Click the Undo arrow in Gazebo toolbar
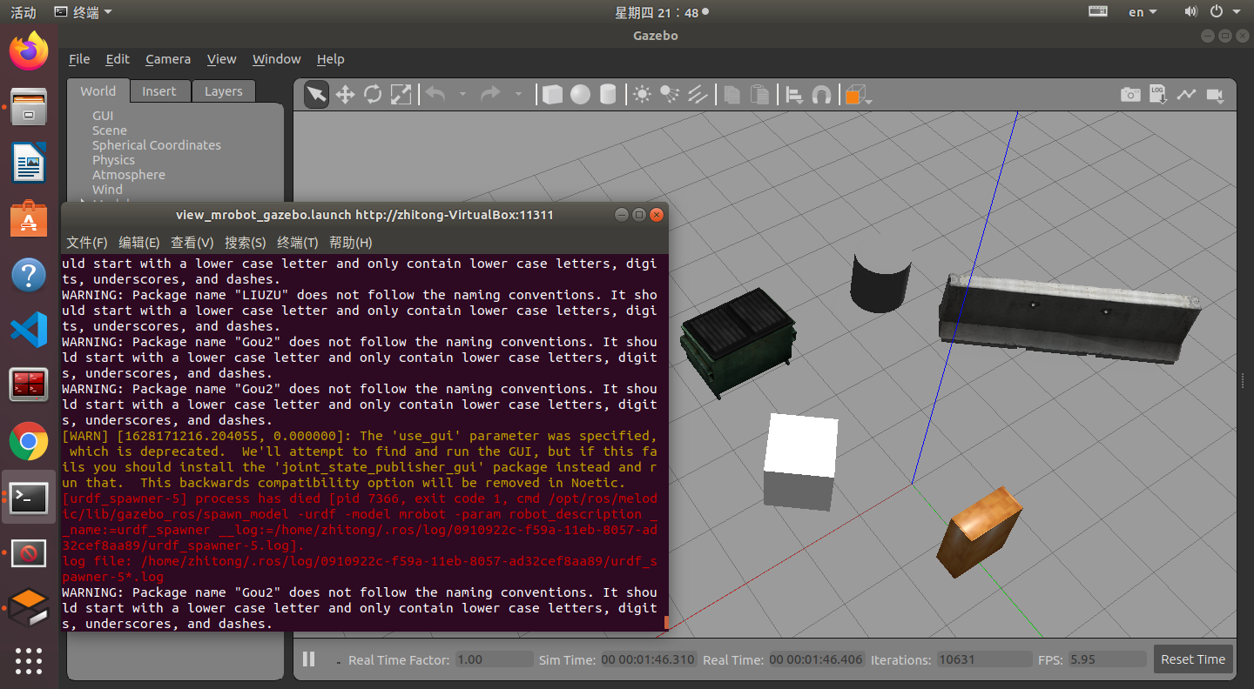Viewport: 1254px width, 689px height. [435, 94]
